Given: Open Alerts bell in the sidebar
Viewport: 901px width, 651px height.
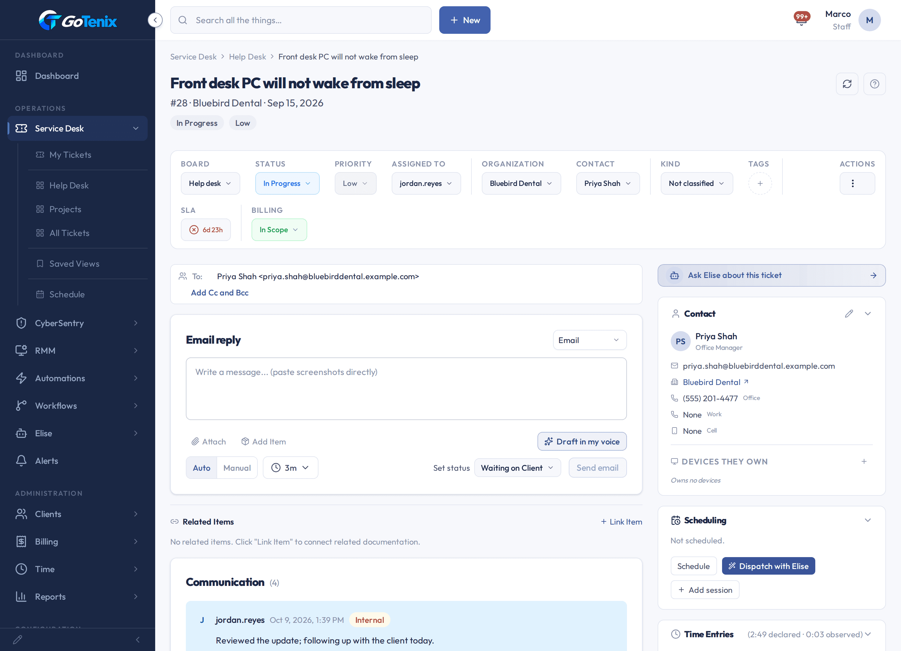Looking at the screenshot, I should pyautogui.click(x=78, y=461).
